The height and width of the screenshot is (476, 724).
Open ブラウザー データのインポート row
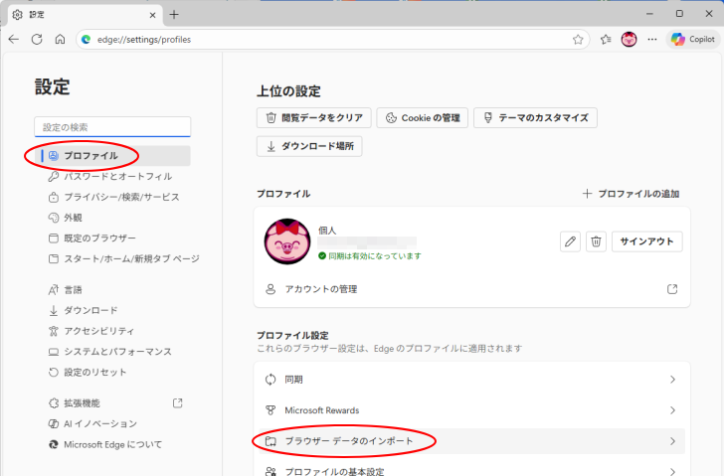coord(471,441)
